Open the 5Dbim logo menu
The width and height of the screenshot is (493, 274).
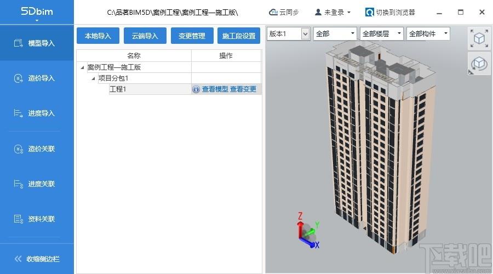coord(37,13)
